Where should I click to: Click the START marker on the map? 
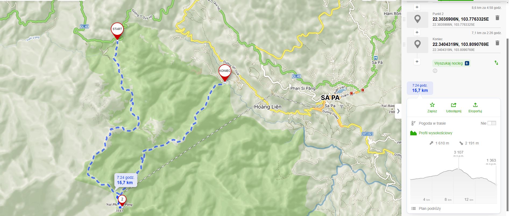click(117, 31)
